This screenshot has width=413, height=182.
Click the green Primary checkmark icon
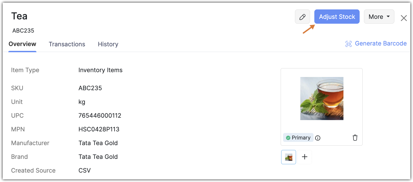288,138
